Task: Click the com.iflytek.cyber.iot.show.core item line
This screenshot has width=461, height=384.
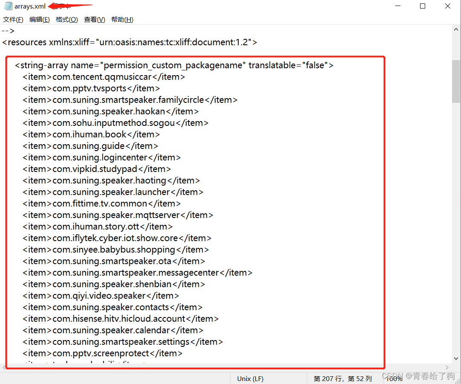Action: (117, 238)
